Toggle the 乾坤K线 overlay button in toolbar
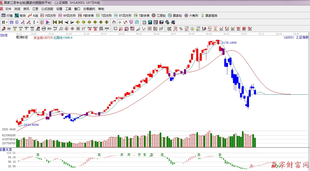The height and width of the screenshot is (171, 310). tap(42, 22)
